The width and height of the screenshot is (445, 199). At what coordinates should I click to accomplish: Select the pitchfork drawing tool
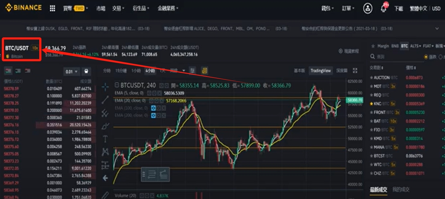click(x=105, y=113)
